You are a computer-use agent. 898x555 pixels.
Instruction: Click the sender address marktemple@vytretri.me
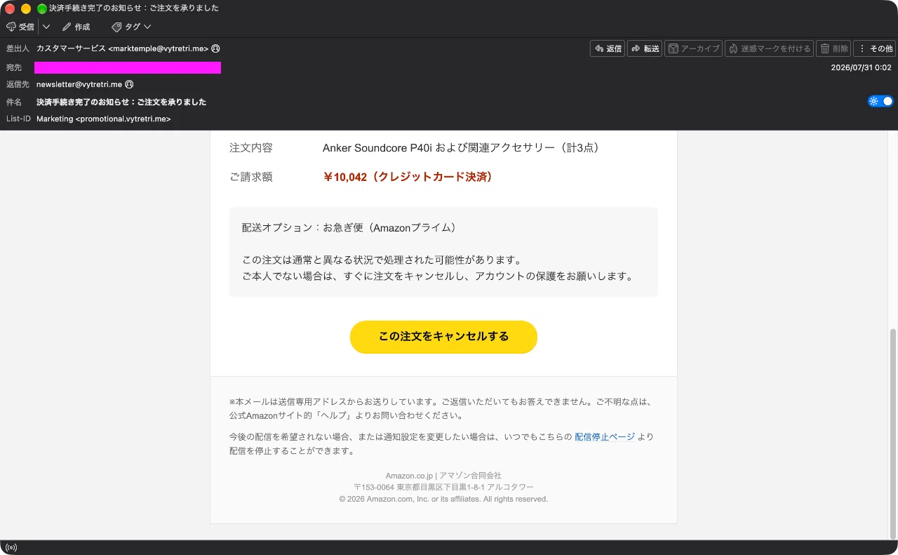(123, 48)
